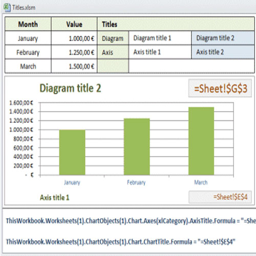Click the =Sheet!$E$4 formula box
Image resolution: width=256 pixels, height=256 pixels.
pos(220,197)
